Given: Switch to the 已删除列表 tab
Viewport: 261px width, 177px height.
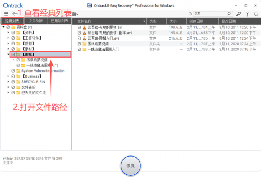Looking at the screenshot, I should tap(59, 21).
